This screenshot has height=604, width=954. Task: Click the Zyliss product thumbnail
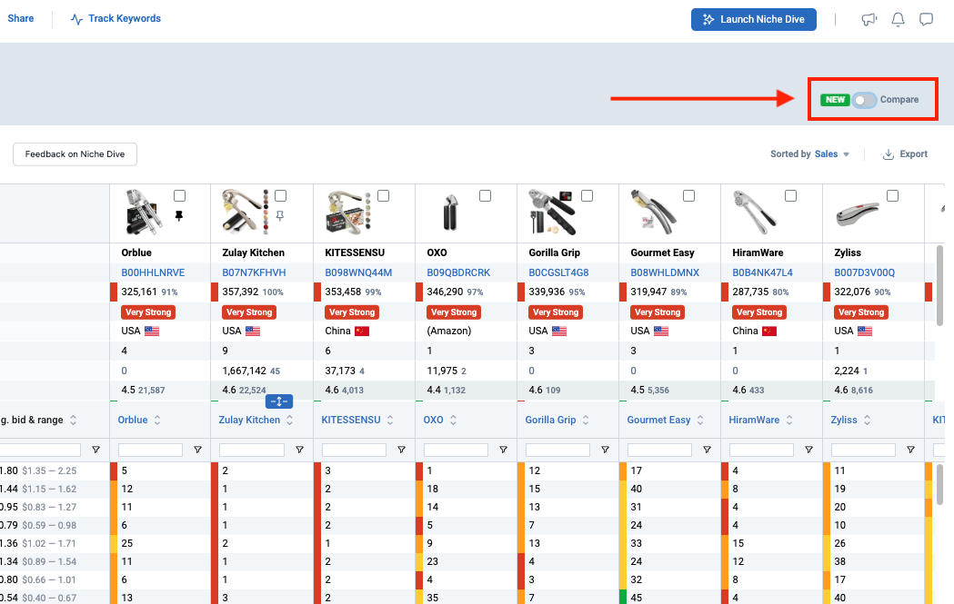tap(858, 213)
